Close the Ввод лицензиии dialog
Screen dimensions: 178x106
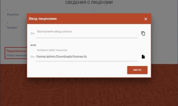[146, 19]
